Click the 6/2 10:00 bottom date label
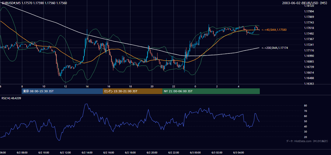 coord(44,153)
